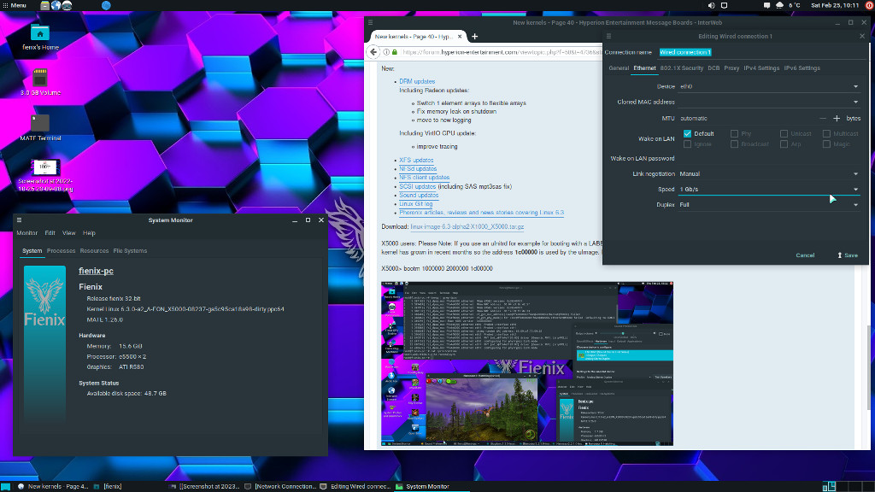Click the red power icon in top panel
The height and width of the screenshot is (492, 875).
869,6
